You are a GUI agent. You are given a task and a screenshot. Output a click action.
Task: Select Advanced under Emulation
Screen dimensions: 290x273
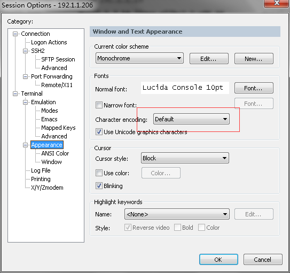tap(54, 136)
